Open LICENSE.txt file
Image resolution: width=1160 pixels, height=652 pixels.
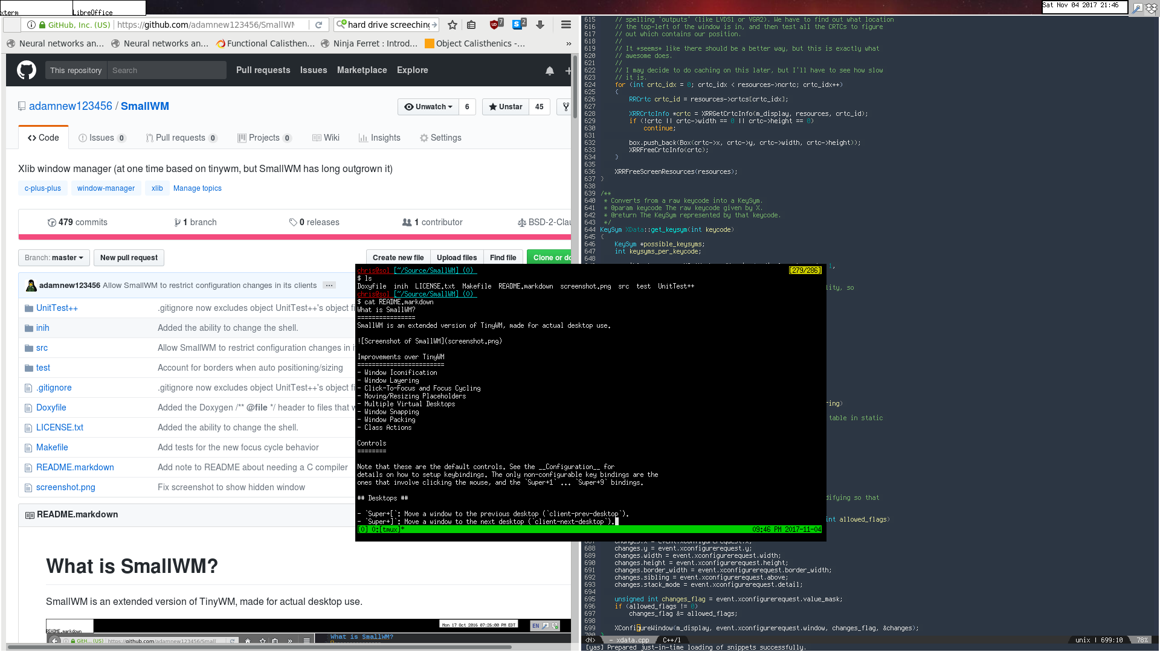click(60, 427)
